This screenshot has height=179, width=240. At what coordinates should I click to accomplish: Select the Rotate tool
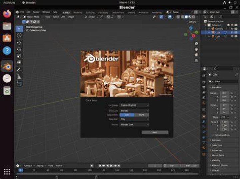coord(19,49)
